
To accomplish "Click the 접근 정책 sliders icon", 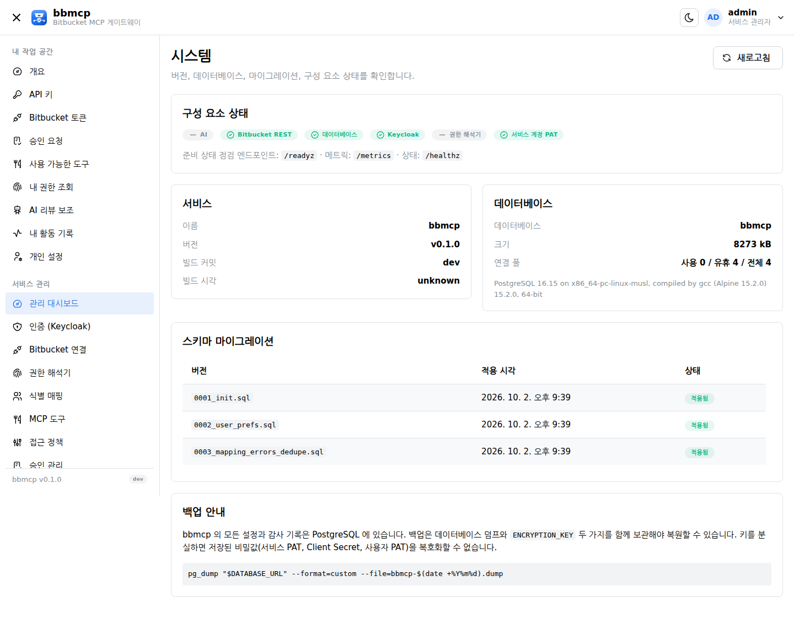I will tap(18, 442).
